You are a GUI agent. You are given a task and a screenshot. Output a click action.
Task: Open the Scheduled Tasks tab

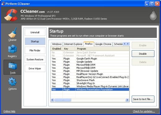tap(118, 44)
